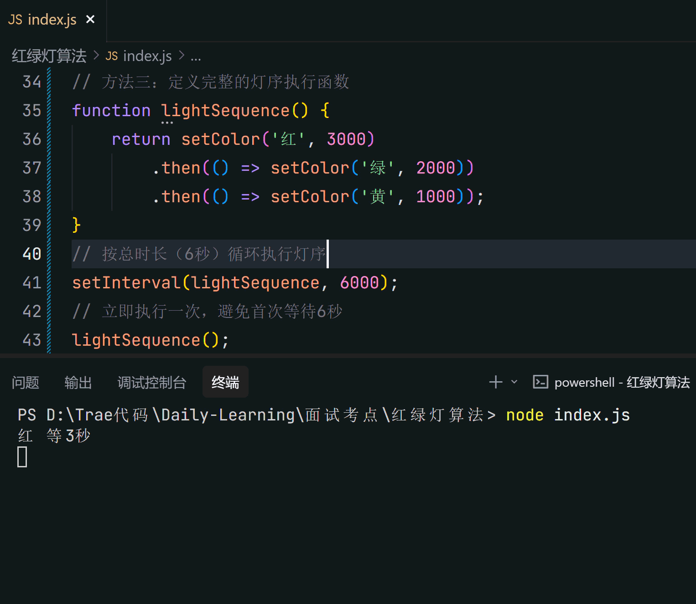Click the '黄' string on line 38
The image size is (696, 604).
point(378,197)
